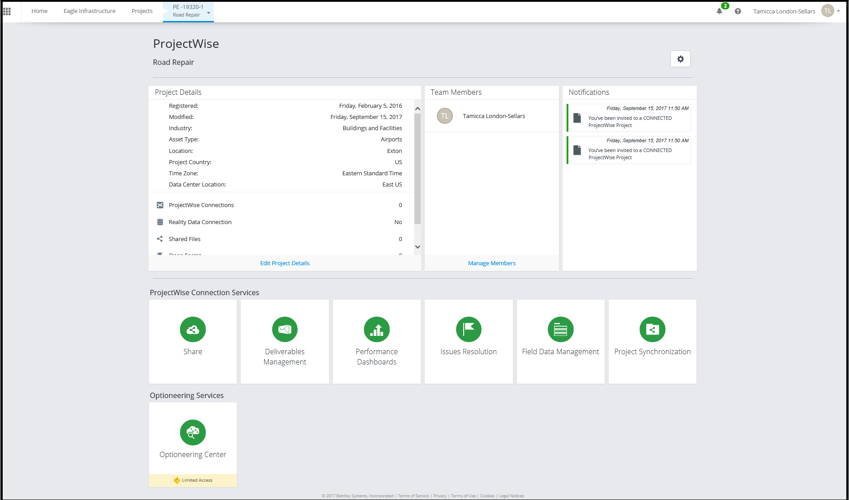The height and width of the screenshot is (500, 849).
Task: Click the Manage Members link
Action: [x=491, y=263]
